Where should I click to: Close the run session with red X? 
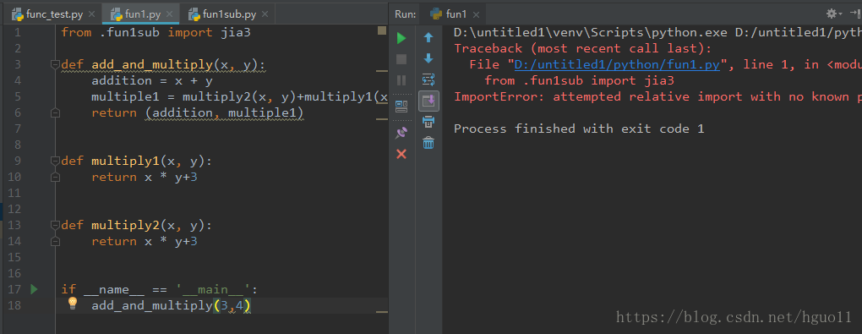[401, 154]
